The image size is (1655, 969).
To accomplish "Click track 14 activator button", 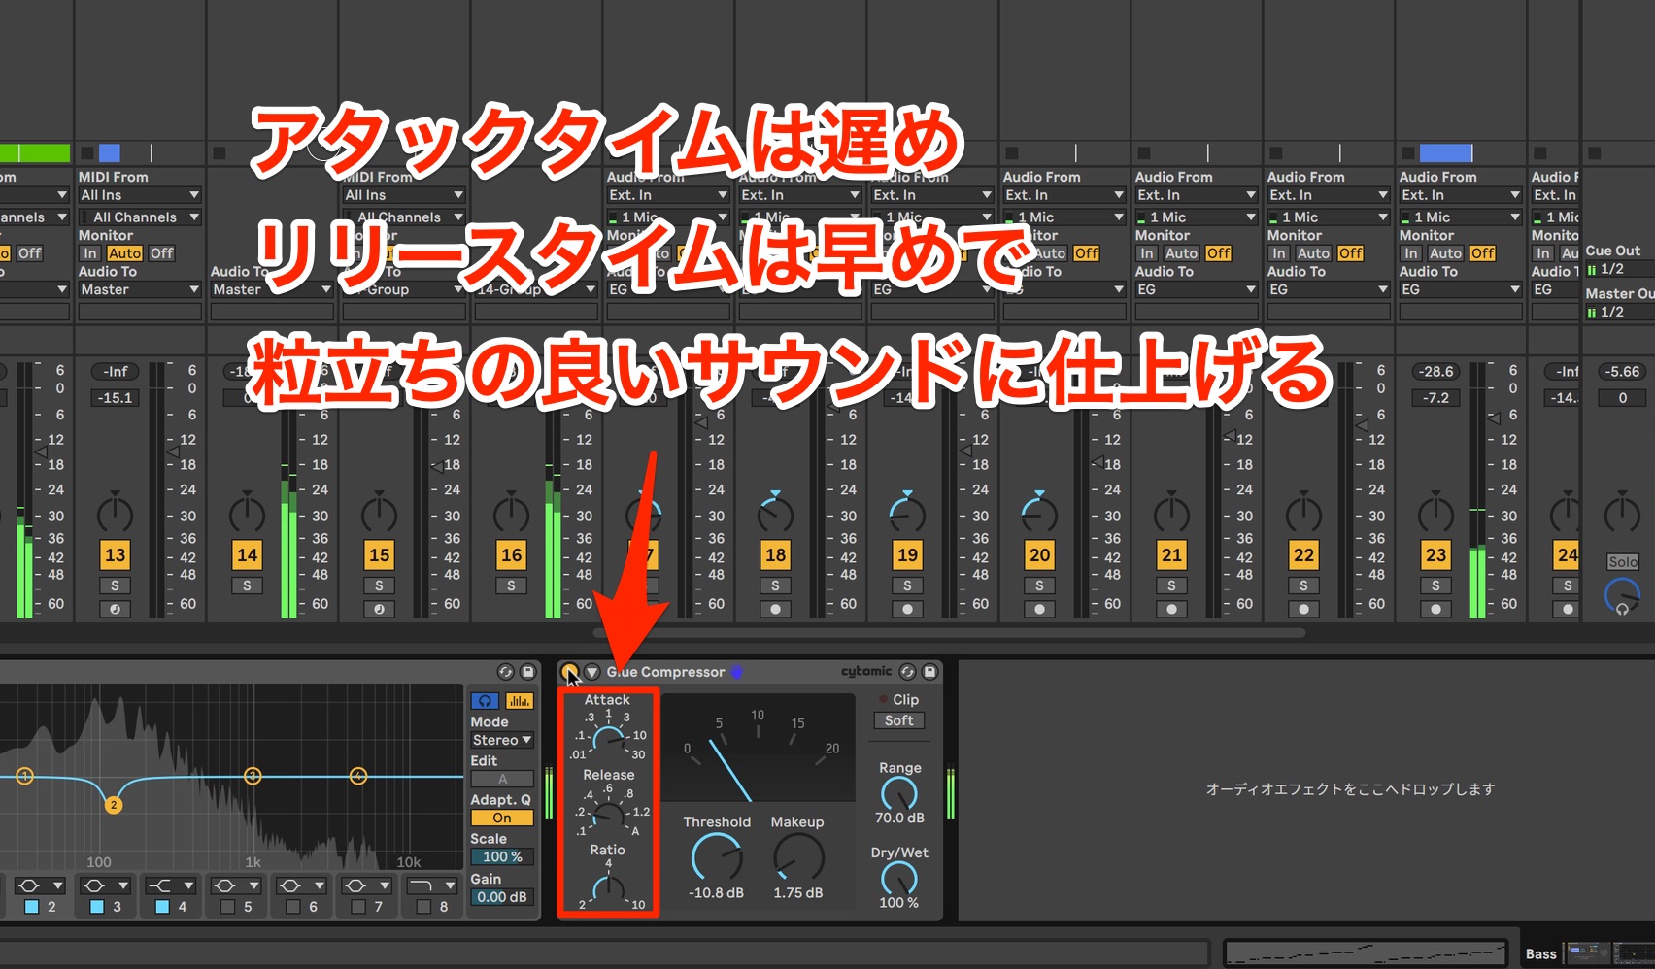I will (248, 555).
